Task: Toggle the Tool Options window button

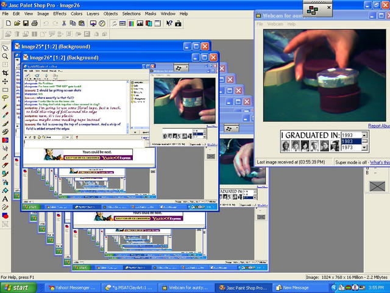Action: pos(122,23)
